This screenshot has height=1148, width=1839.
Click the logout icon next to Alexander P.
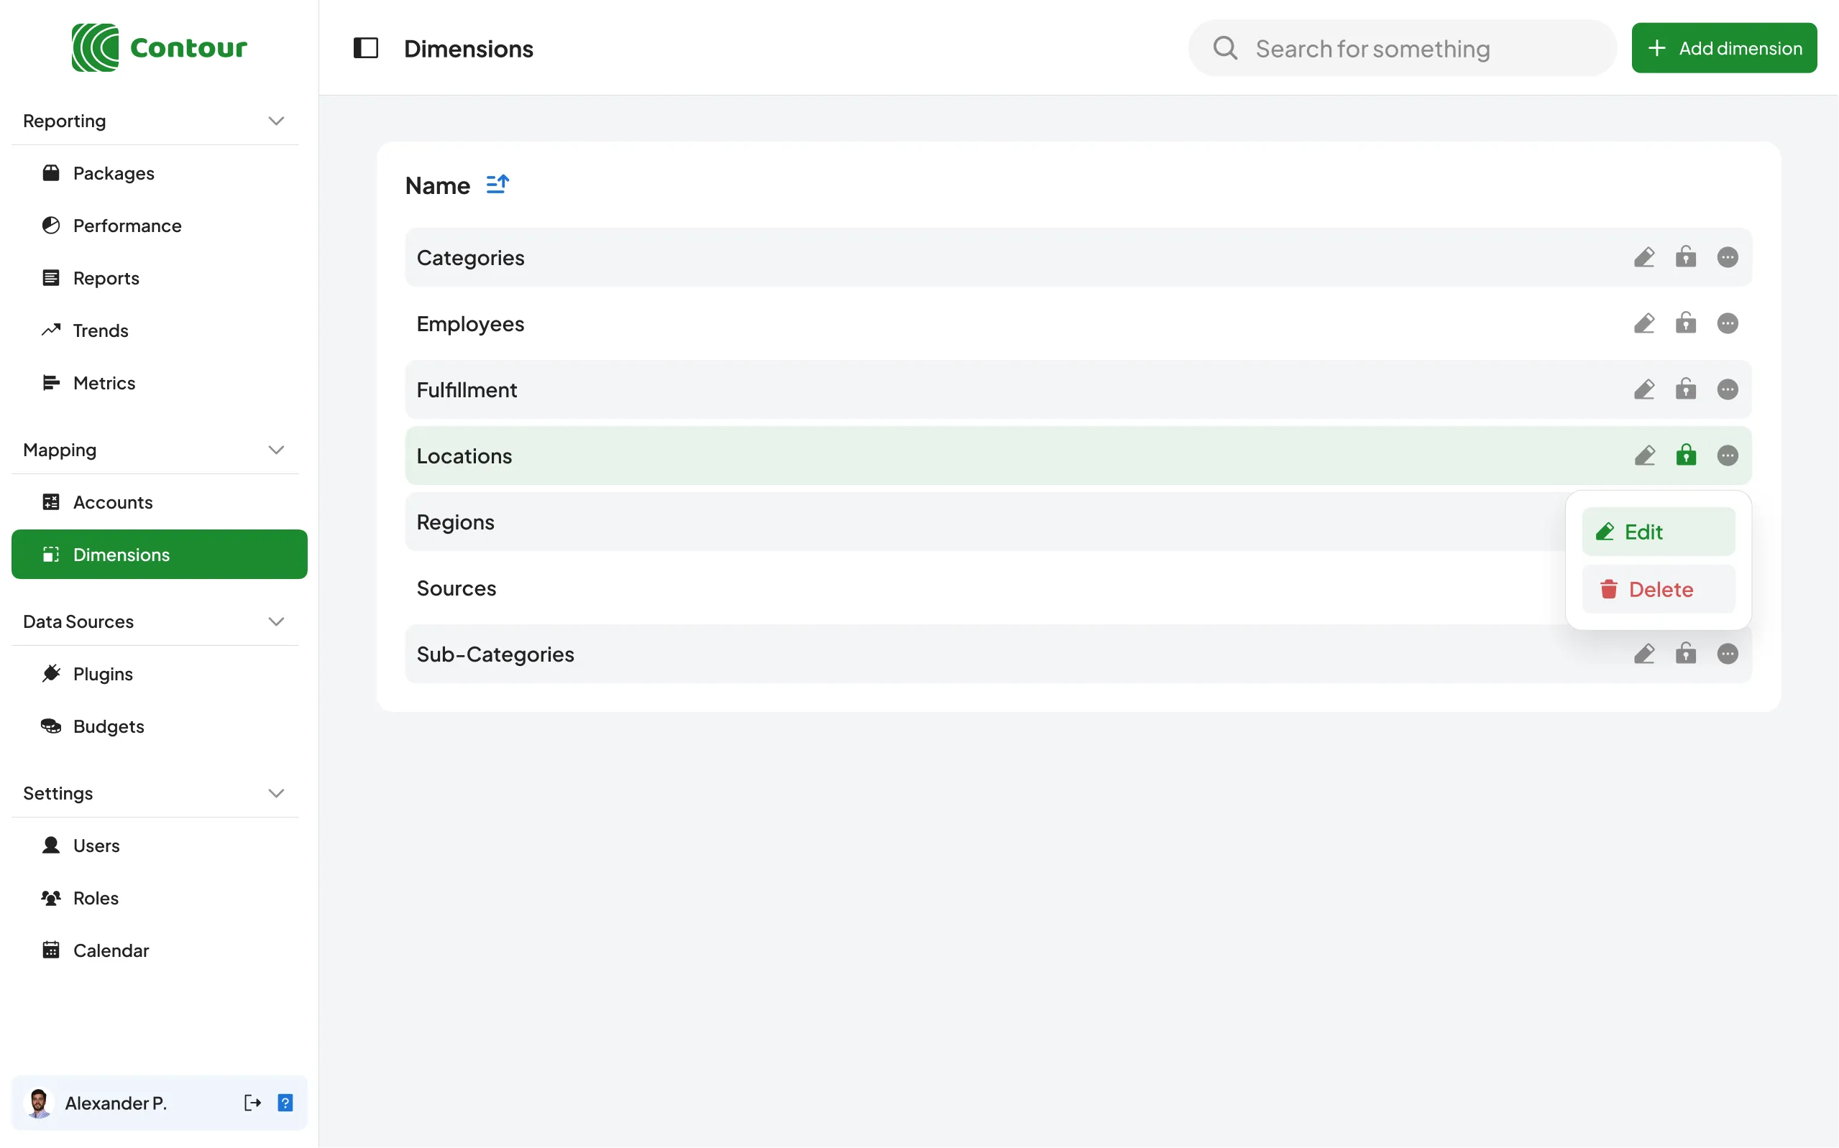(x=252, y=1103)
